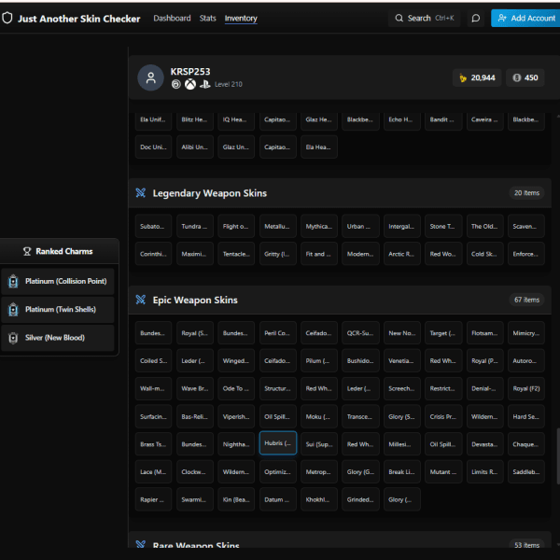This screenshot has height=560, width=560.
Task: Select the Khokhl... epic skin
Action: click(x=319, y=499)
